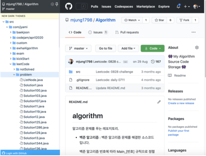Open Update README.md commit message
The height and width of the screenshot is (156, 206).
coord(110,88)
